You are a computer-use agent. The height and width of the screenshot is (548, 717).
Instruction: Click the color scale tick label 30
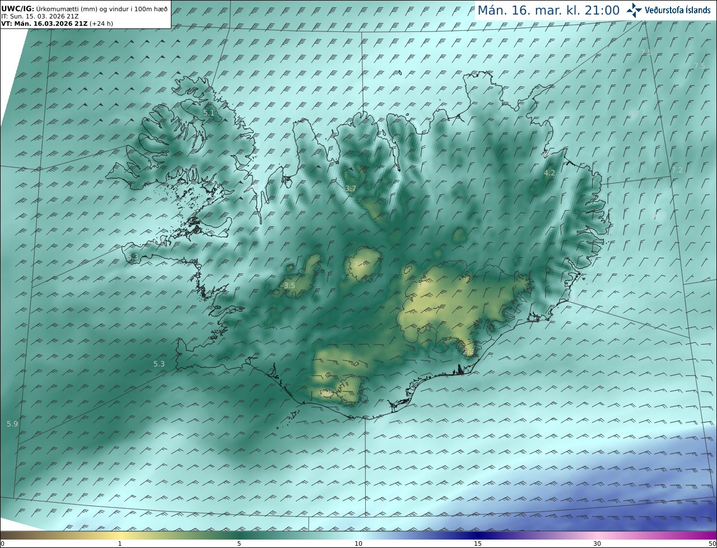click(597, 544)
